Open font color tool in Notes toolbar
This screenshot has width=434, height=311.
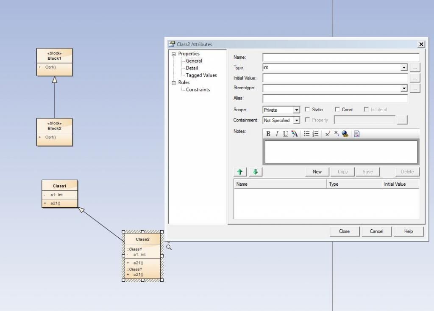295,134
